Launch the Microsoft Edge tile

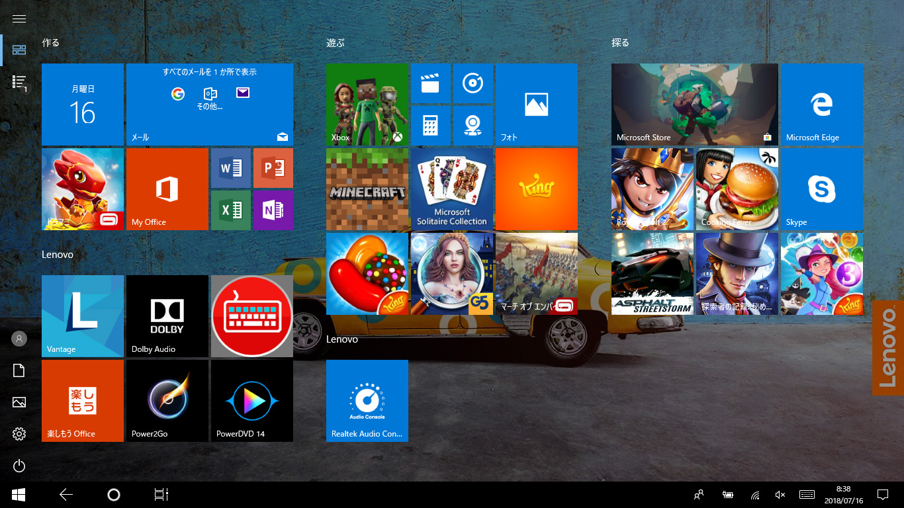click(822, 105)
